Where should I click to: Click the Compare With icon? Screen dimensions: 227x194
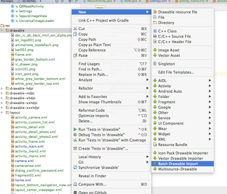click(x=75, y=184)
